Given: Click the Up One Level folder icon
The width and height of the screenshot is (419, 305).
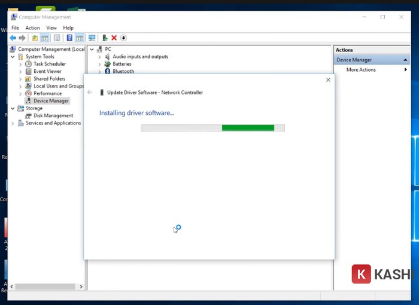Looking at the screenshot, I should point(35,38).
